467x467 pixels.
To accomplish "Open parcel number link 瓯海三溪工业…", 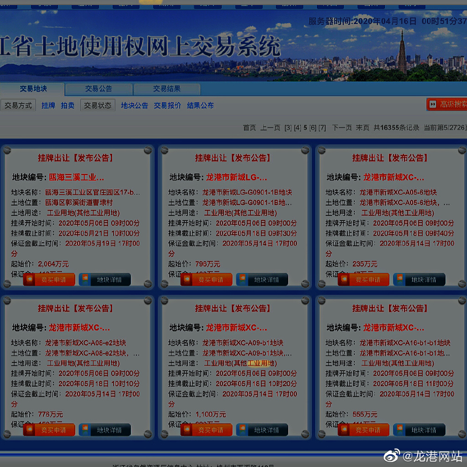I will [76, 177].
